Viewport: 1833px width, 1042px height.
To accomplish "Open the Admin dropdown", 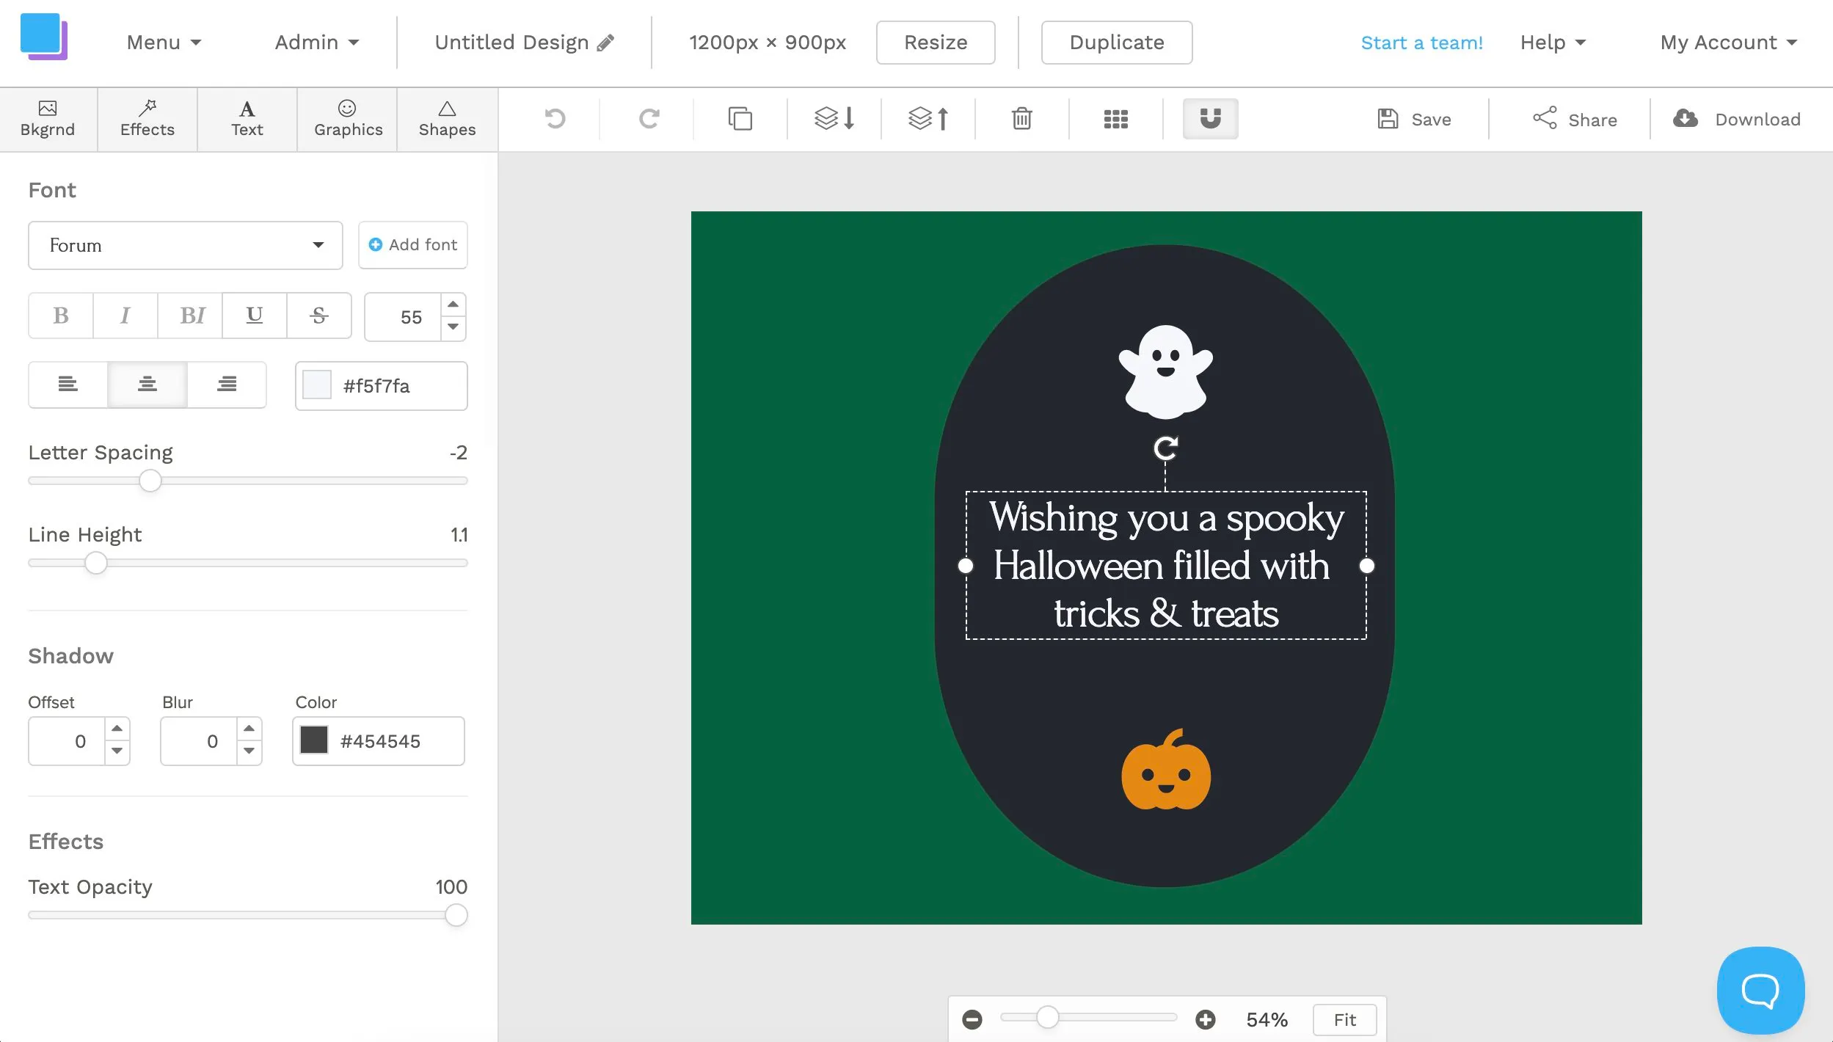I will [317, 43].
